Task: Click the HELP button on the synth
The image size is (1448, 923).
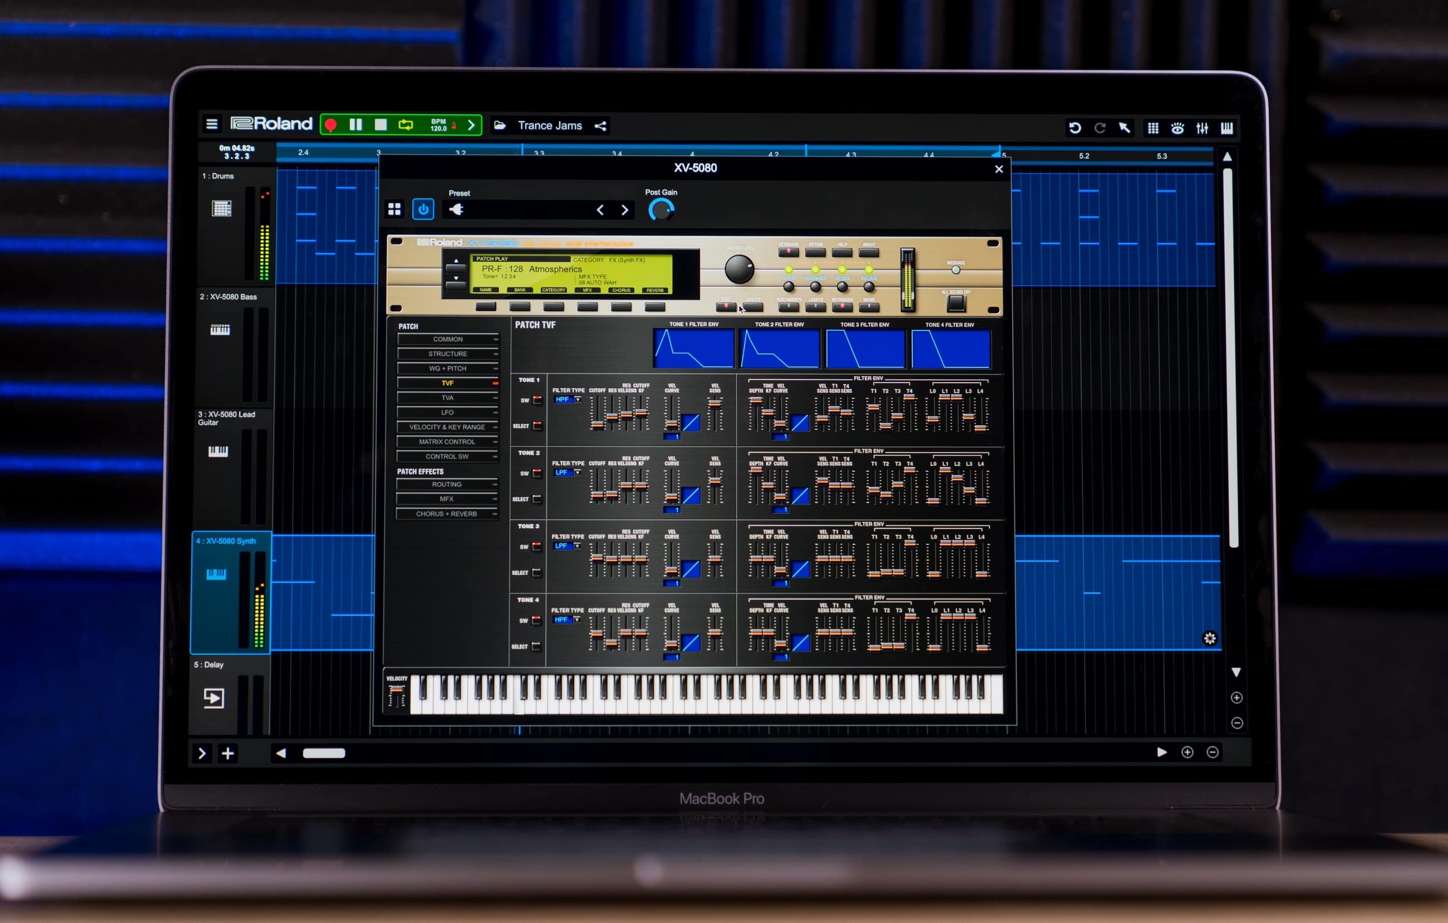Action: (x=842, y=252)
